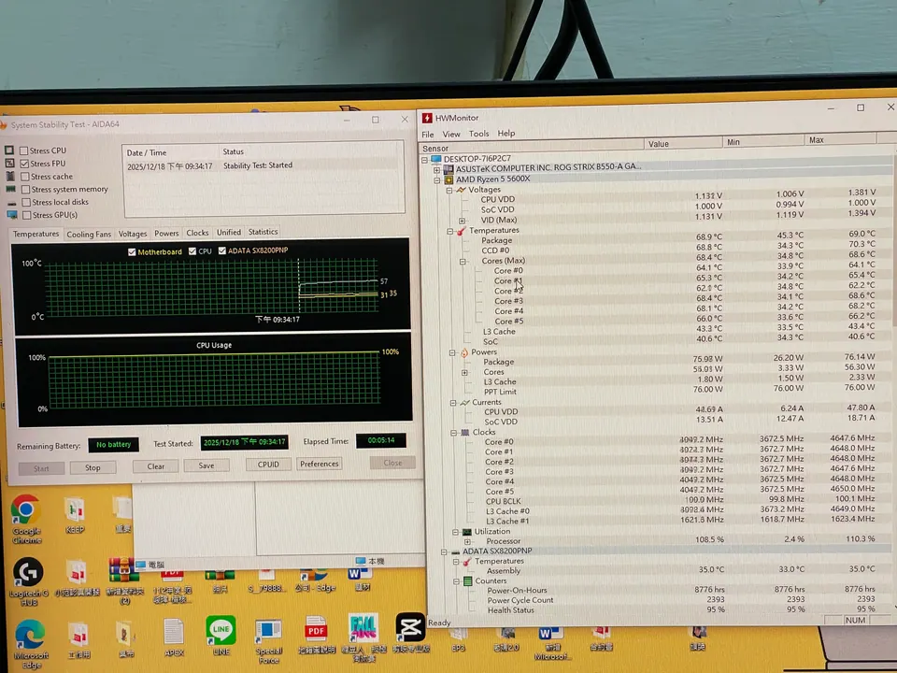This screenshot has height=673, width=897.
Task: Open CPUID from AIDA64 test window
Action: [268, 465]
